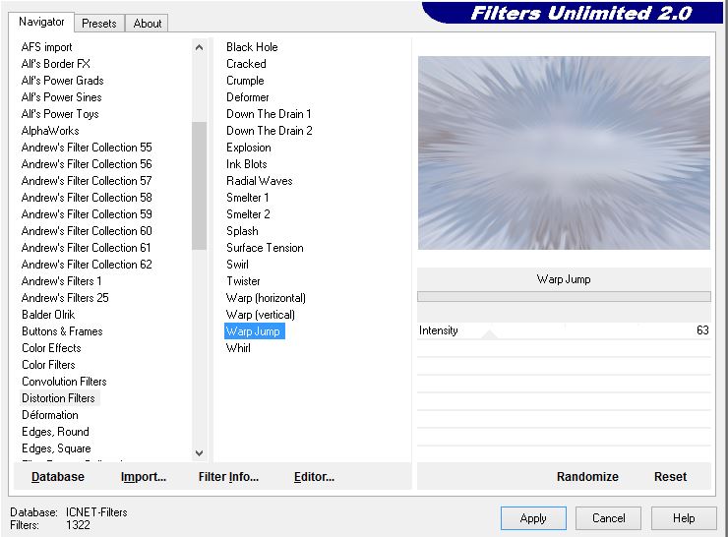Show Filter Info... details
This screenshot has width=728, height=537.
click(228, 477)
